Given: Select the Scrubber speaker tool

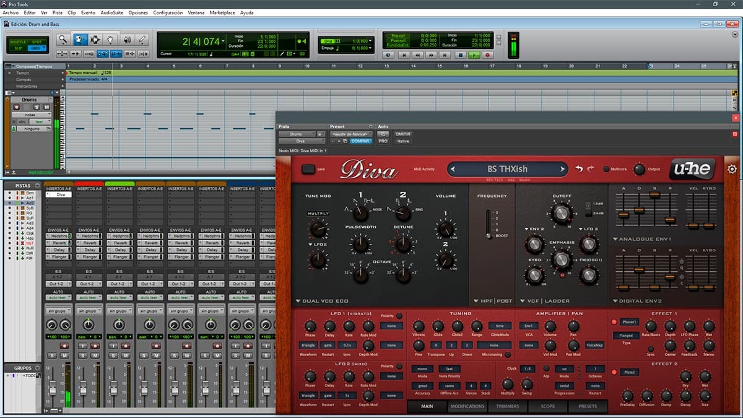Looking at the screenshot, I should (128, 39).
